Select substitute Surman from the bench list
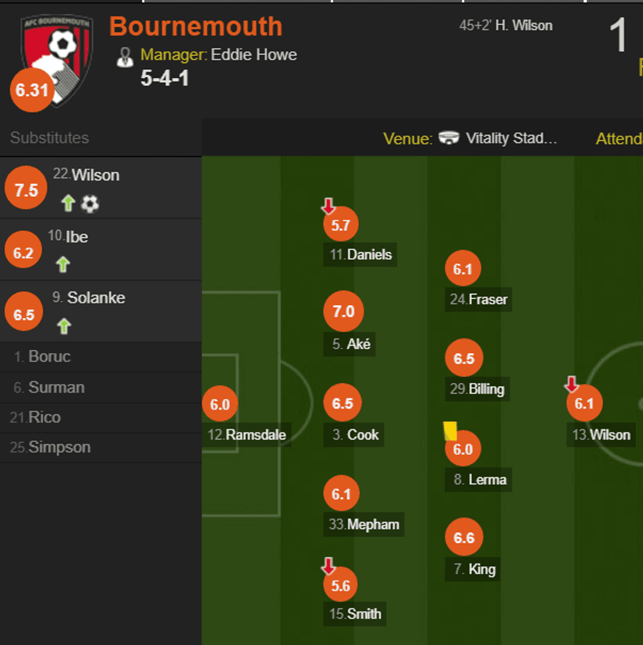This screenshot has width=643, height=645. pyautogui.click(x=56, y=387)
